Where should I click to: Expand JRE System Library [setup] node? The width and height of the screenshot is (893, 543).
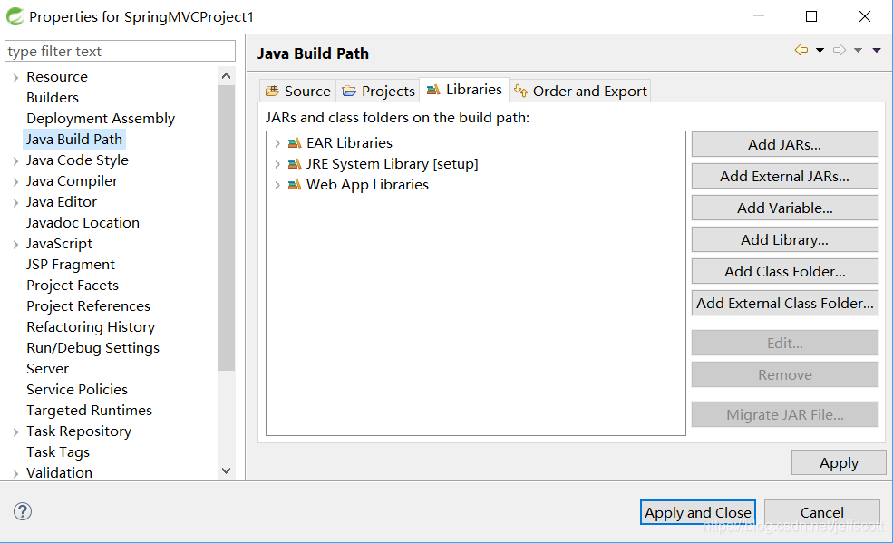click(x=277, y=164)
